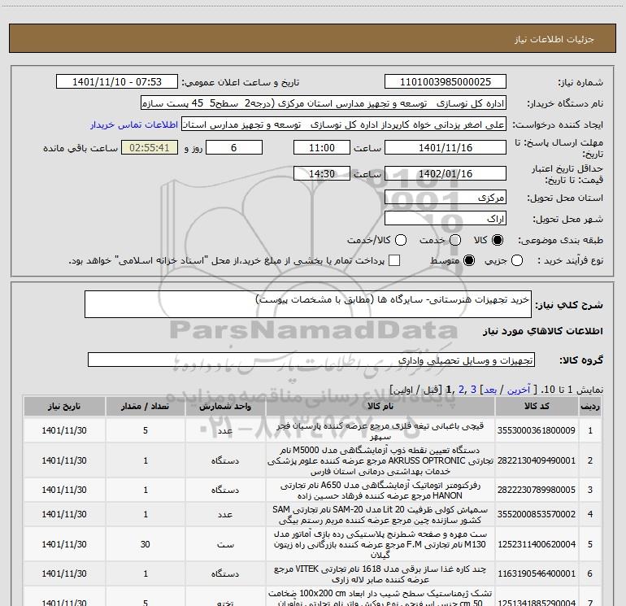The image size is (626, 606).
Task: Click the نام کالا column header
Action: click(x=380, y=406)
